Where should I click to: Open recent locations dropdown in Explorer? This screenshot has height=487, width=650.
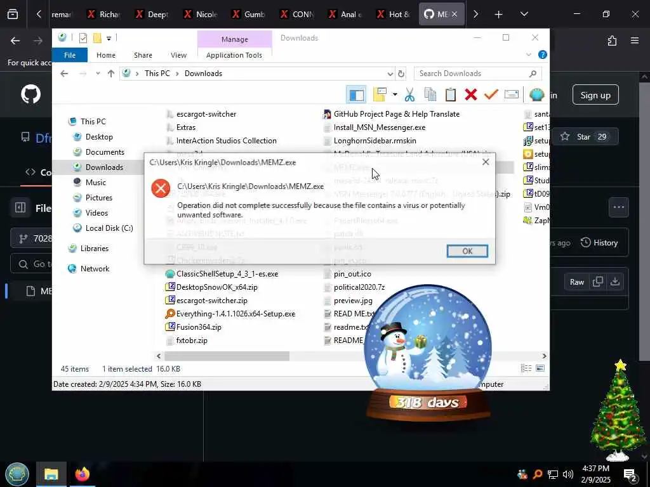pos(98,74)
